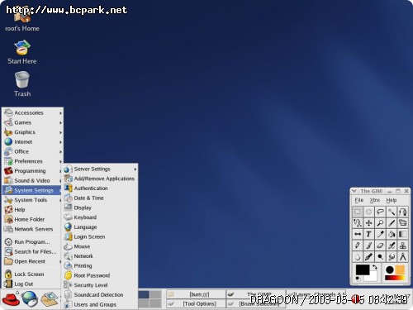Image resolution: width=413 pixels, height=310 pixels.
Task: Switch to the [burn:(0)] taskbar window
Action: (196, 294)
